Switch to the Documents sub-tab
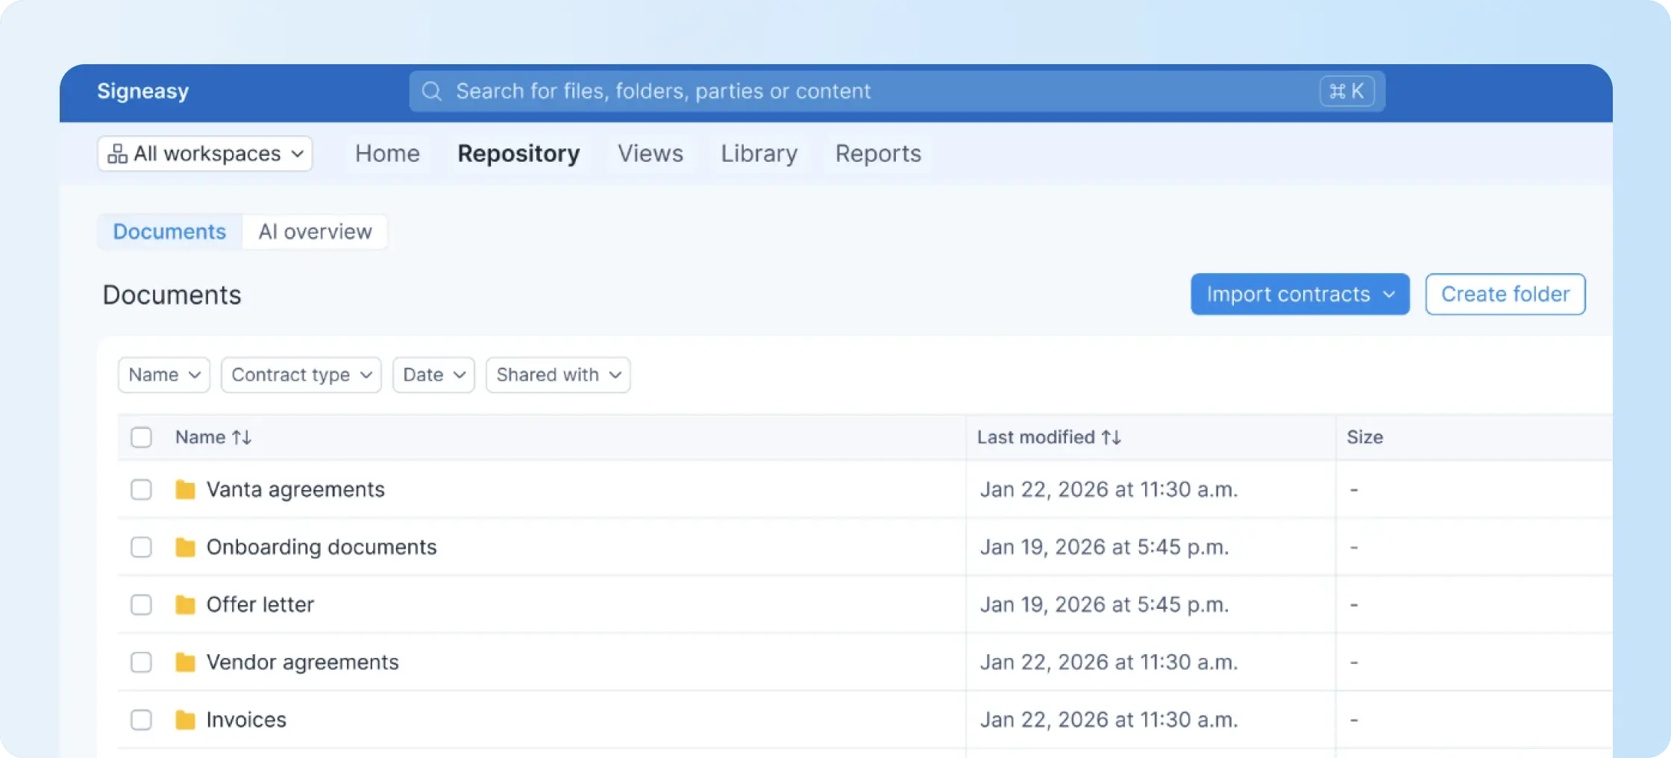The height and width of the screenshot is (758, 1671). click(169, 232)
